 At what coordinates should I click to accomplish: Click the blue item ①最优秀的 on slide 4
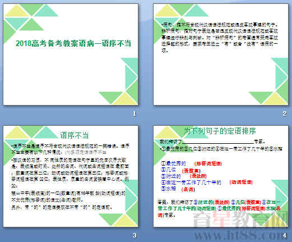(173, 163)
